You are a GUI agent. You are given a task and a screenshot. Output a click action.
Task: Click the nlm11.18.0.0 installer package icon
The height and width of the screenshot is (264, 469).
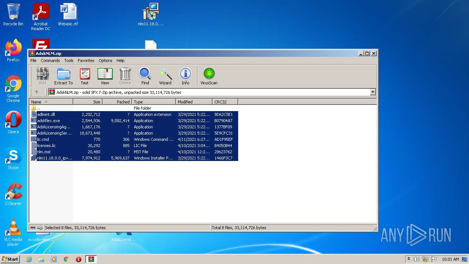[x=34, y=158]
